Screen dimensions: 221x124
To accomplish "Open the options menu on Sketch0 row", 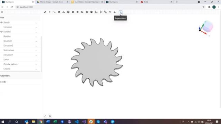I will [x=36, y=32].
